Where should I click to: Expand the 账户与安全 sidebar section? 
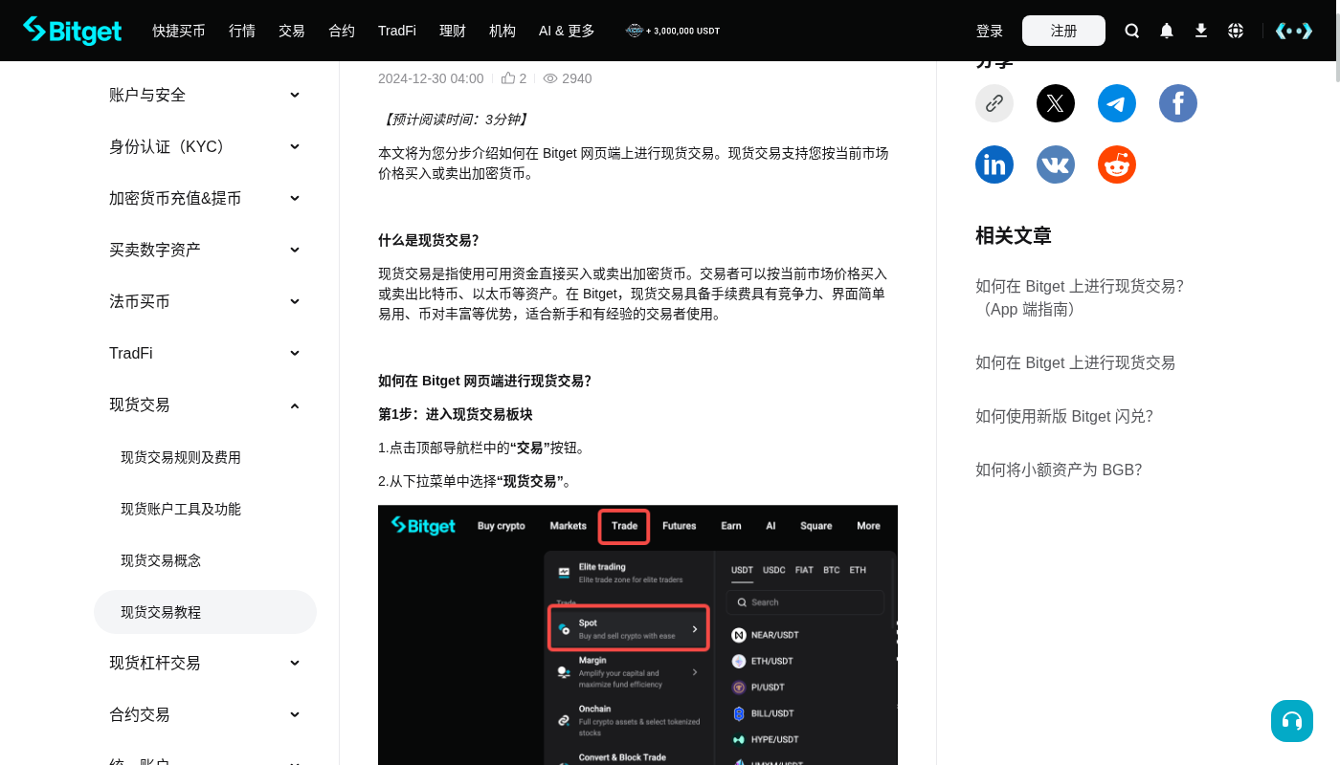205,95
